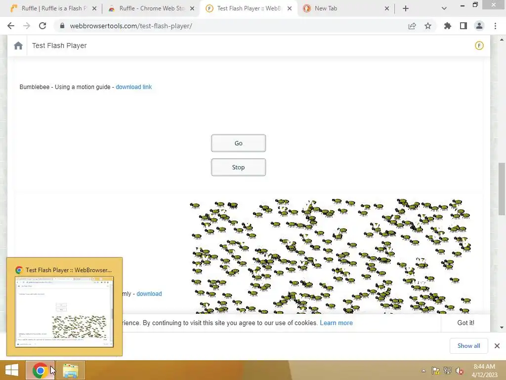This screenshot has height=380, width=506.
Task: Open the Chrome profile menu
Action: tap(479, 26)
